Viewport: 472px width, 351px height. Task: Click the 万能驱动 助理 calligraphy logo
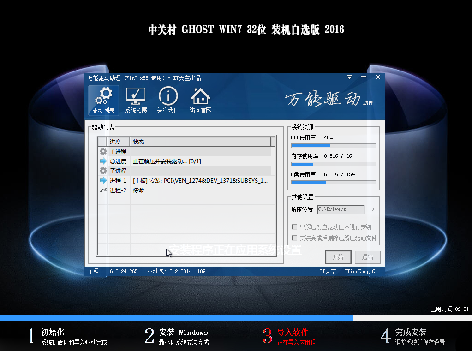pos(329,99)
